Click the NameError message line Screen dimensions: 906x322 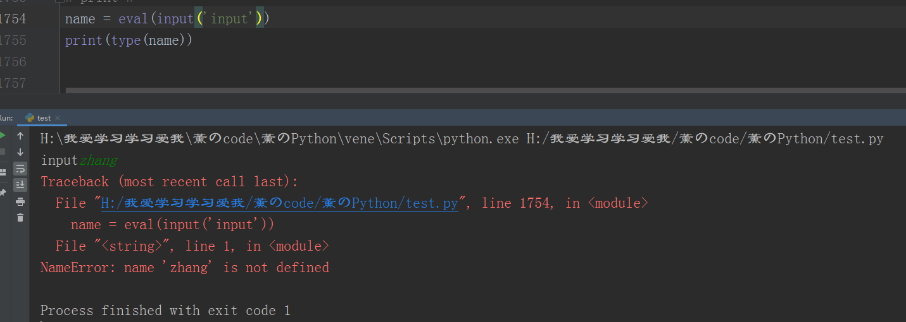[185, 268]
